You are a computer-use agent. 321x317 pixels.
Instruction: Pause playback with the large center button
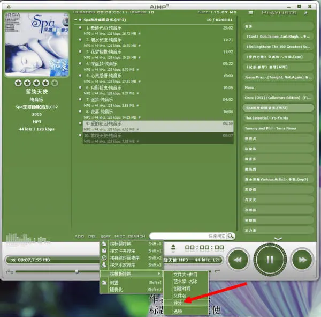pos(270,259)
